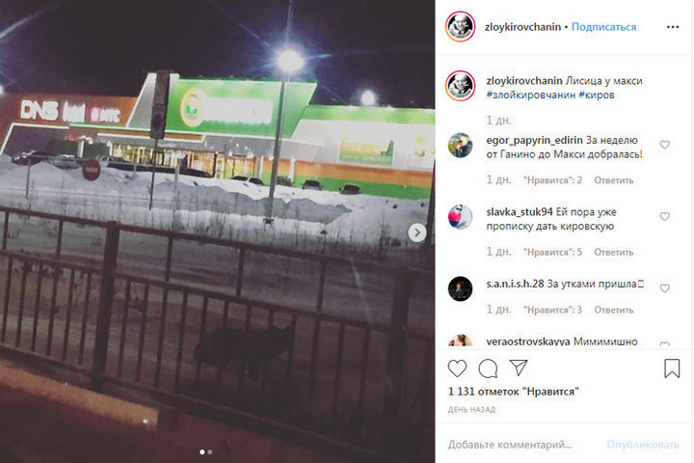The height and width of the screenshot is (463, 694).
Task: Reply to slavka_stuk94's comment via Ответить
Action: pos(613,252)
